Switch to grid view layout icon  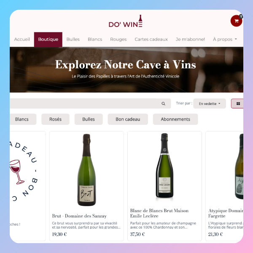(x=238, y=104)
